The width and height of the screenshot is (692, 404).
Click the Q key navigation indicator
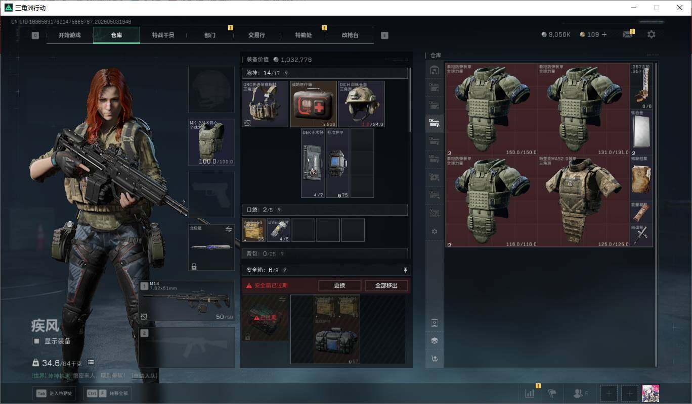tap(35, 35)
